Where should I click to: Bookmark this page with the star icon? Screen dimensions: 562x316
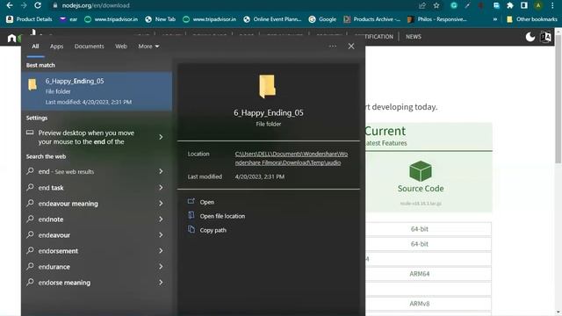point(436,5)
